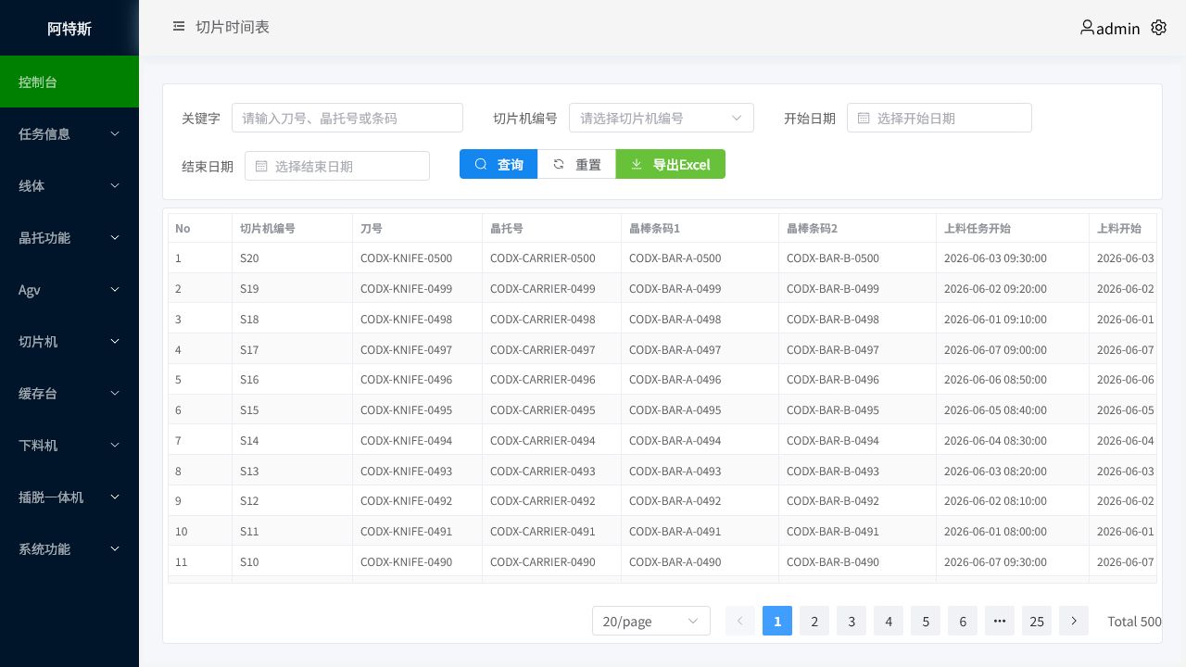
Task: Click the 切片机编号 column header
Action: point(293,228)
